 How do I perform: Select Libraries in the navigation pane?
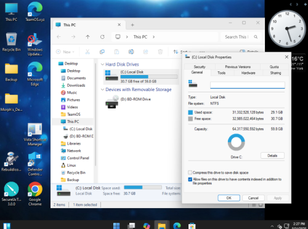point(71,143)
